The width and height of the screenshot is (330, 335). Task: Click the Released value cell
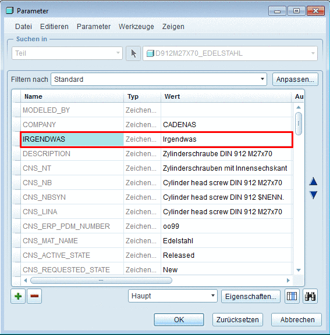(226, 255)
